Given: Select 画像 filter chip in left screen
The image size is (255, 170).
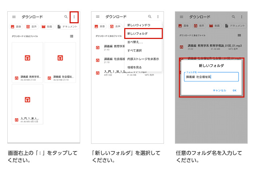Looking at the screenshot, I should (x=16, y=27).
